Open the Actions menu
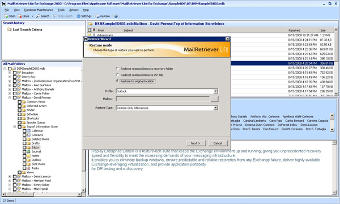Viewport: 340px width, 204px height. [x=74, y=10]
